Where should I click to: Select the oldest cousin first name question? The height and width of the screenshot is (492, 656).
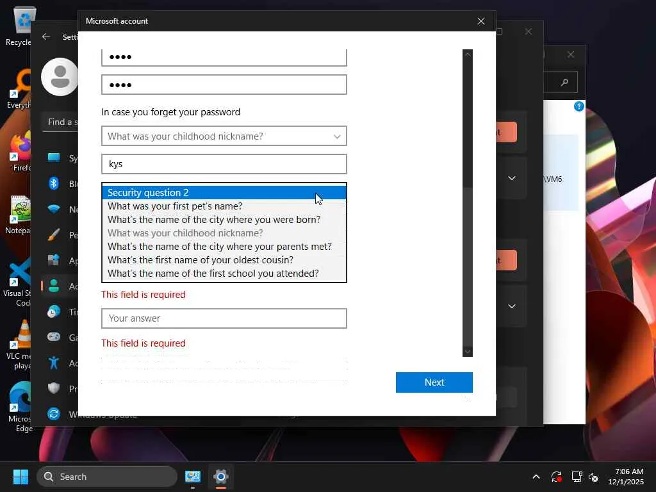[224, 260]
